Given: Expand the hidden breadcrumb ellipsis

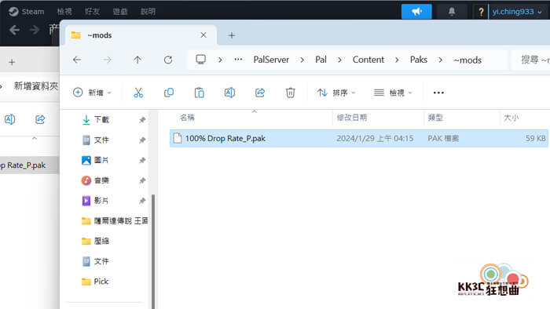Looking at the screenshot, I should [238, 60].
